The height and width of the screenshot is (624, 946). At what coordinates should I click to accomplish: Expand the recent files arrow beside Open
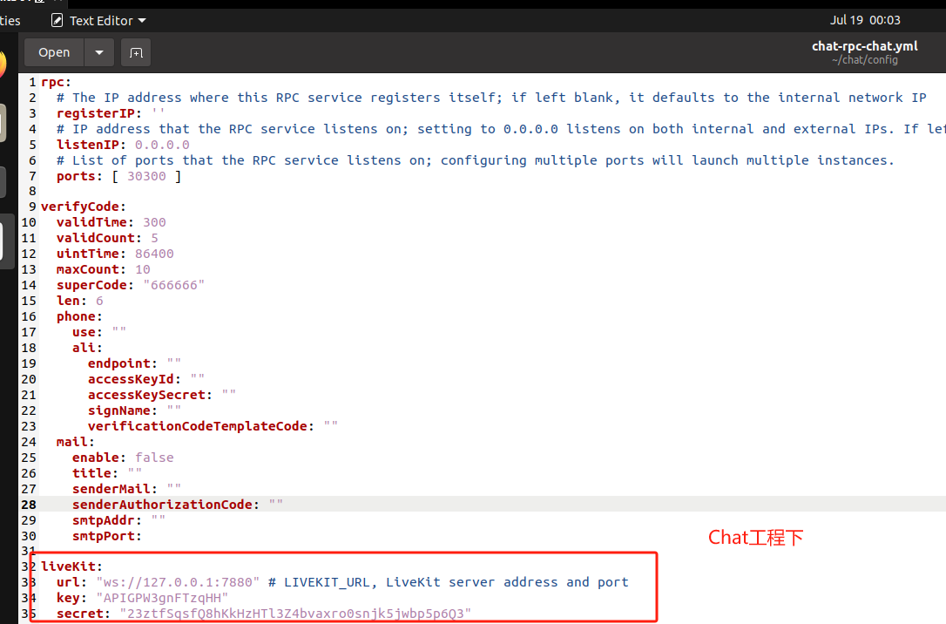click(98, 52)
